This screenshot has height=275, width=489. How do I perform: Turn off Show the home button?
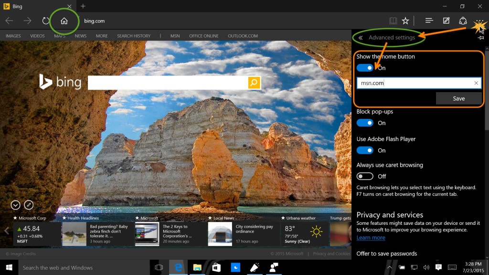[x=365, y=68]
